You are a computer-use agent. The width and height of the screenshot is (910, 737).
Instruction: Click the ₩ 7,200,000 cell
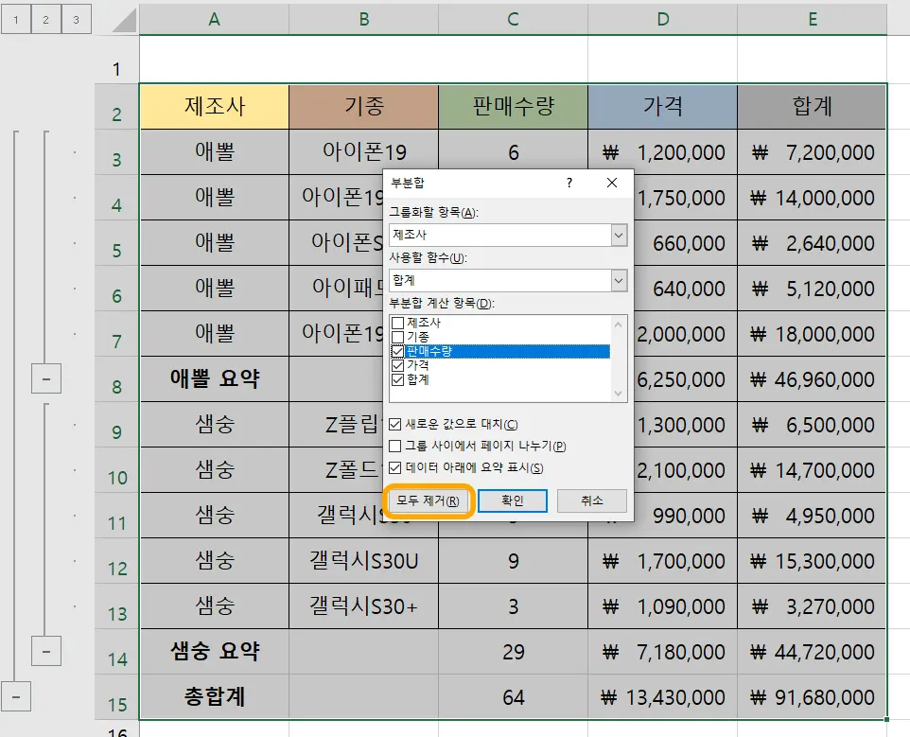tap(812, 152)
